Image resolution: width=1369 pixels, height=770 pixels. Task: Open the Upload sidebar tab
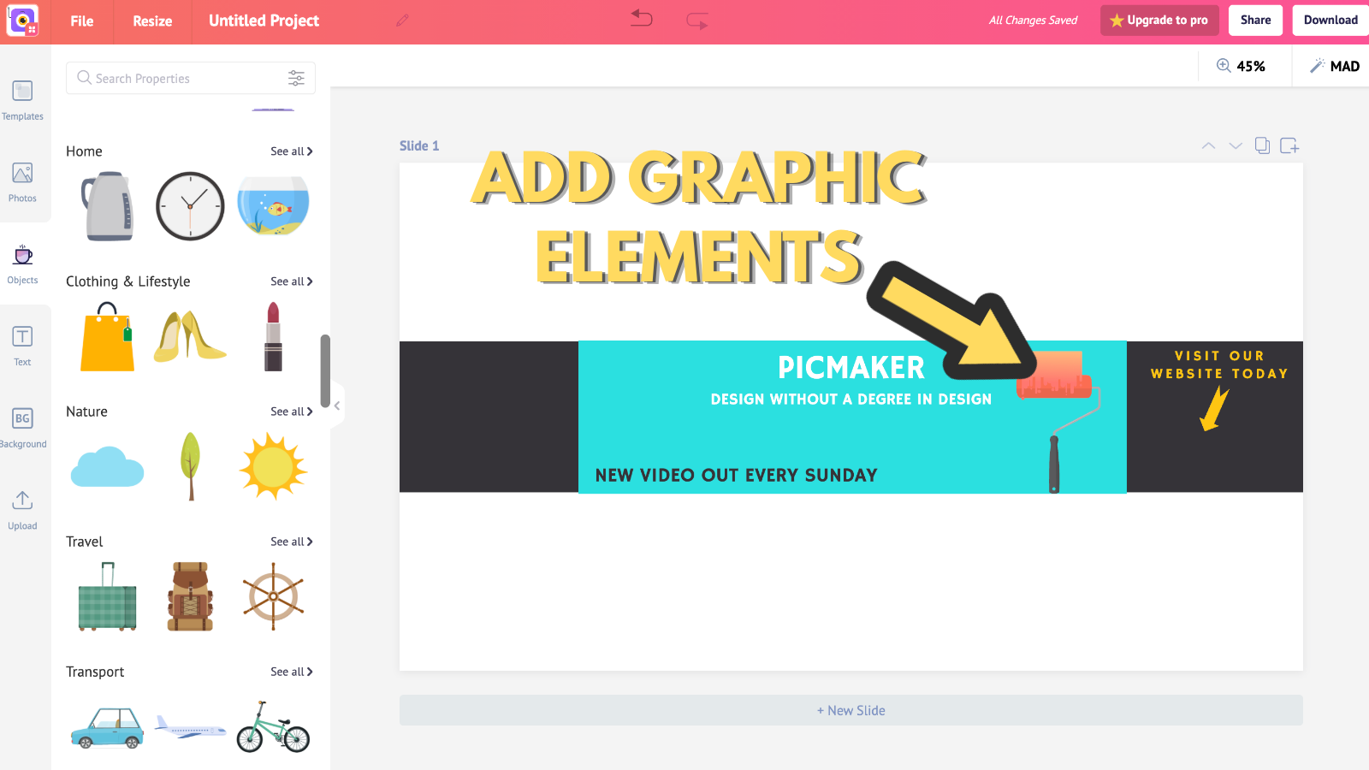[22, 511]
